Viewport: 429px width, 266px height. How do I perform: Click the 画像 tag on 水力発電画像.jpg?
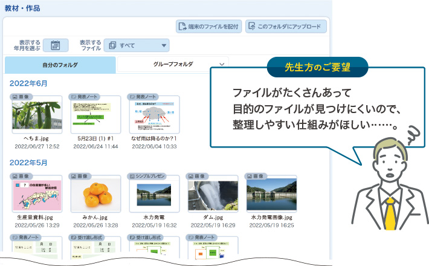pos(256,177)
